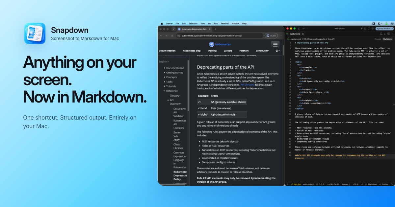The height and width of the screenshot is (207, 395).
Task: Click the browser forward arrow
Action: pyautogui.click(x=166, y=35)
